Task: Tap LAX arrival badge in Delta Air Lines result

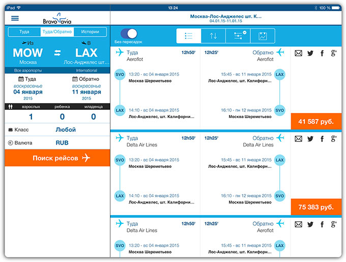Action: pyautogui.click(x=120, y=196)
